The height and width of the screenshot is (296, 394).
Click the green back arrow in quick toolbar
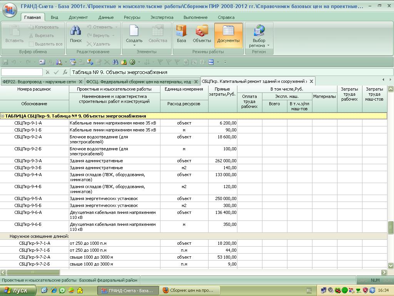(133, 62)
